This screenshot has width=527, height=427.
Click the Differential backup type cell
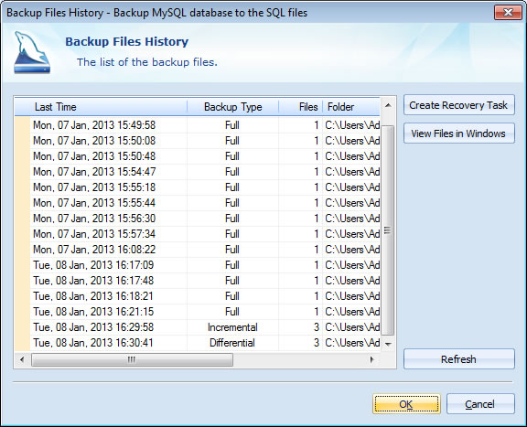tap(232, 343)
